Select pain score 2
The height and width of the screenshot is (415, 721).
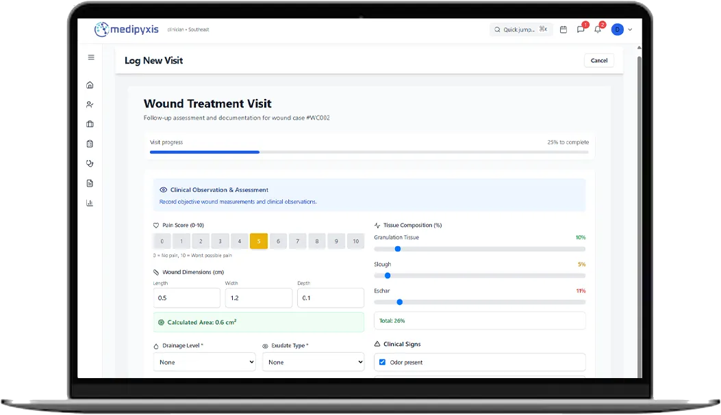[201, 241]
